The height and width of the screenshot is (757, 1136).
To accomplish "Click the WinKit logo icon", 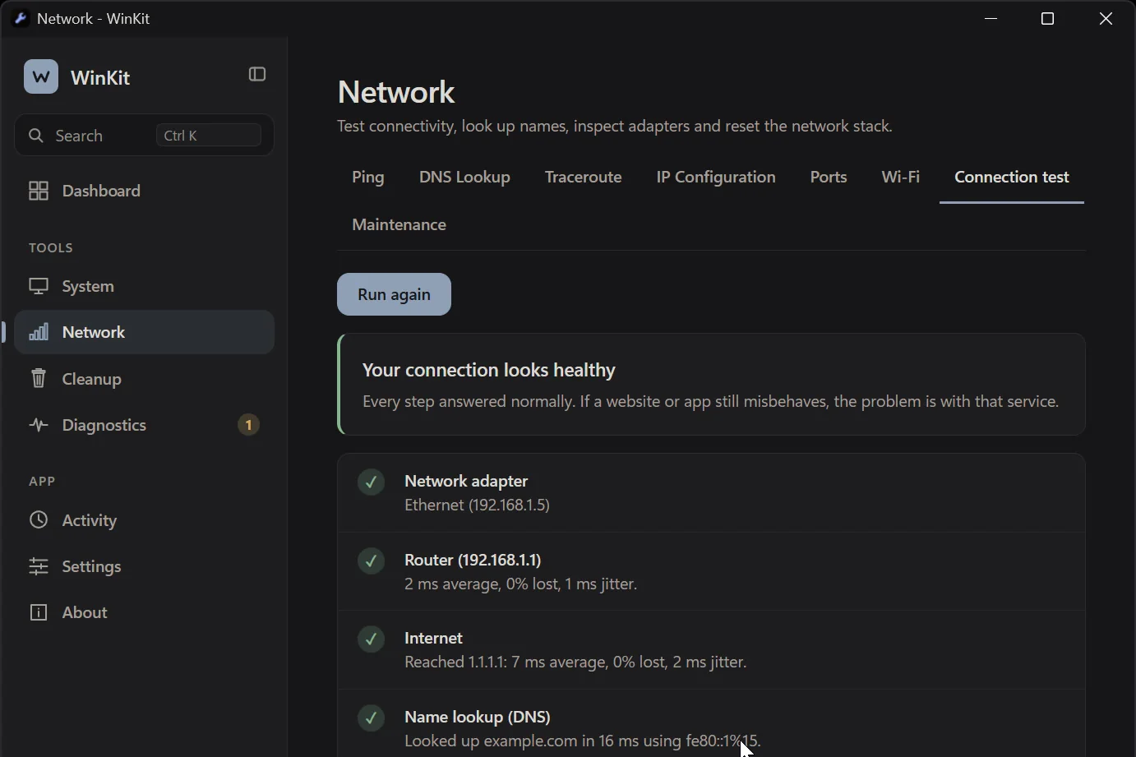I will [x=41, y=76].
